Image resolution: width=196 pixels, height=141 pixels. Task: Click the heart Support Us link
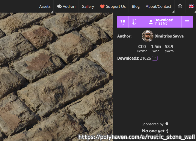(113, 6)
